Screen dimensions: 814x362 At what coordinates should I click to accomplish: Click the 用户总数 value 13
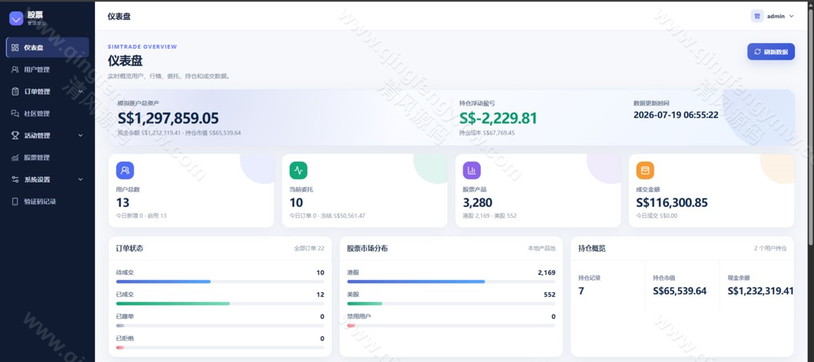click(123, 202)
